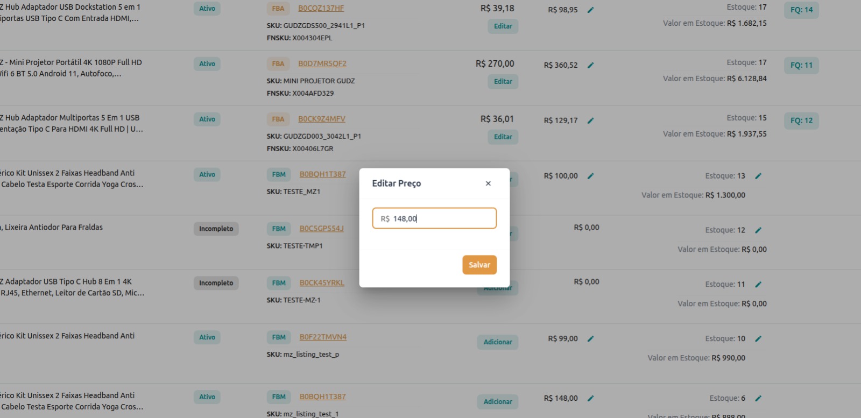Image resolution: width=861 pixels, height=418 pixels.
Task: Click the pencil icon beside R$ 98,95
Action: pos(590,10)
